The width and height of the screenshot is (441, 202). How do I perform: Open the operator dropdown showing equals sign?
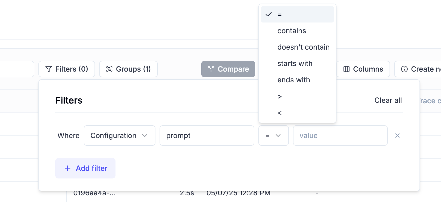tap(274, 136)
